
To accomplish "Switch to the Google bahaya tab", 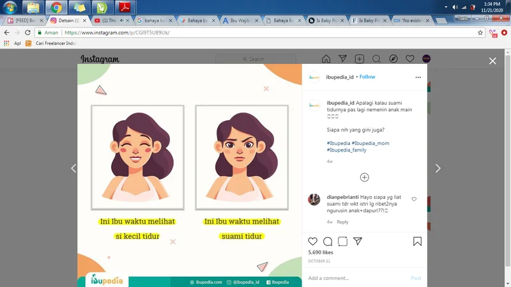I will click(x=155, y=20).
